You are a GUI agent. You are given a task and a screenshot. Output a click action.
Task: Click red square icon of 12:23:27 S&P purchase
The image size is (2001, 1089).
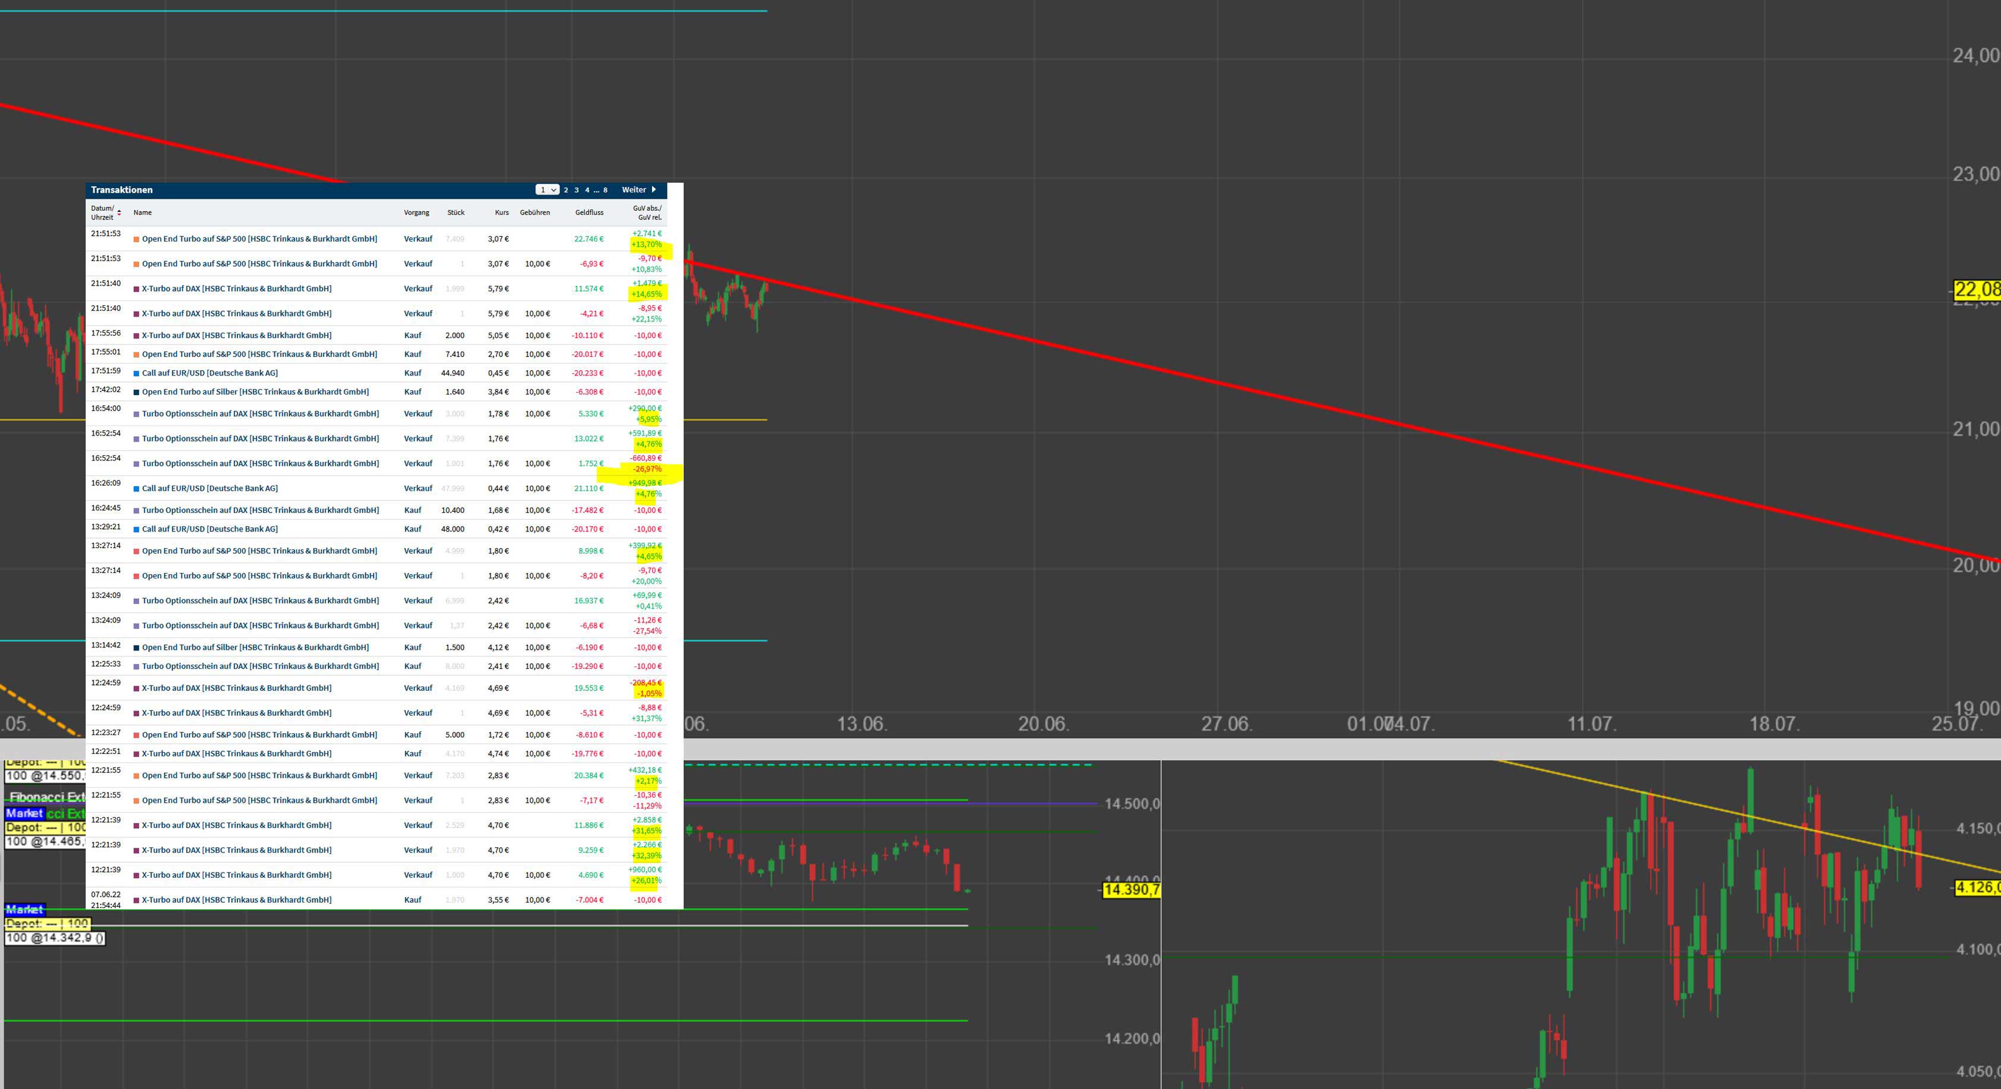[137, 735]
